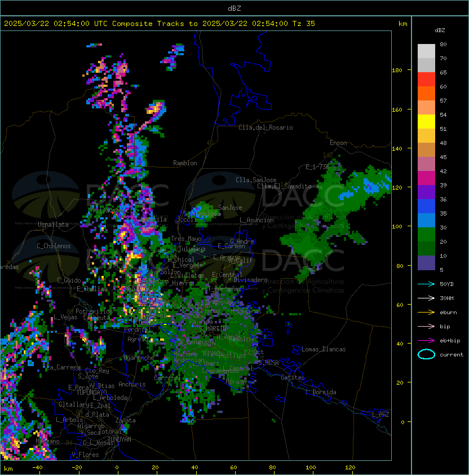Viewport: 469px width, 475px height.
Task: Click the -40 tick on horizontal axis
Action: coord(37,468)
